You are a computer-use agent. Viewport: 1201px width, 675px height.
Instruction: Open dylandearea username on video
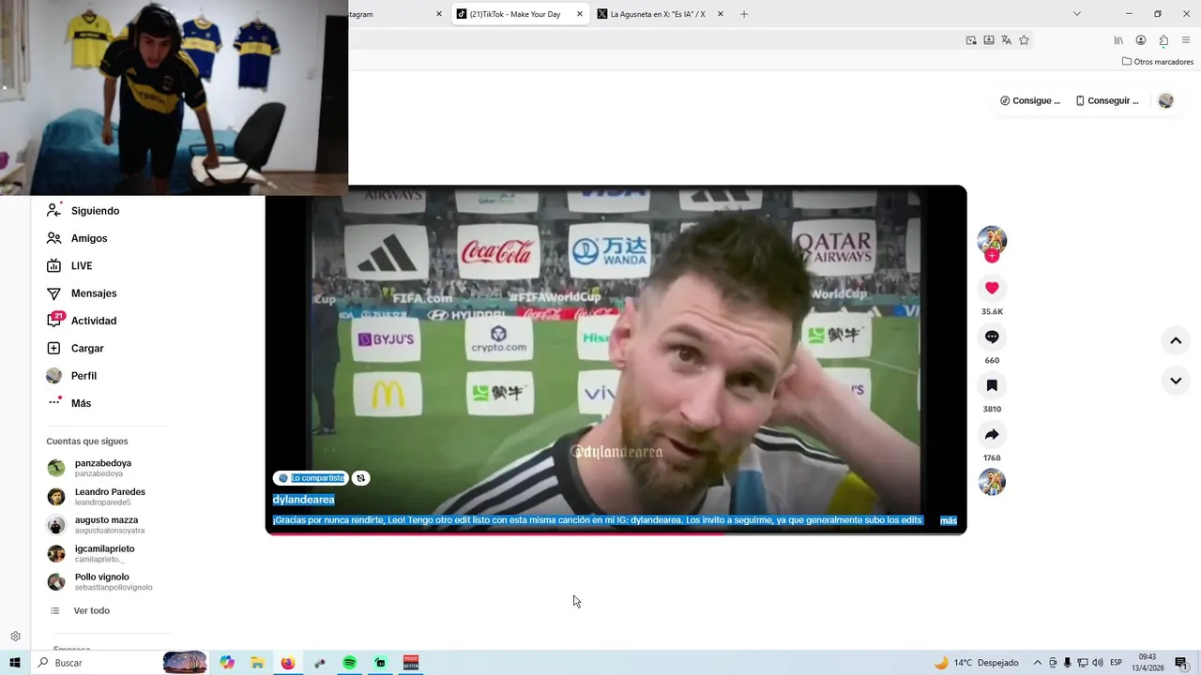coord(303,500)
